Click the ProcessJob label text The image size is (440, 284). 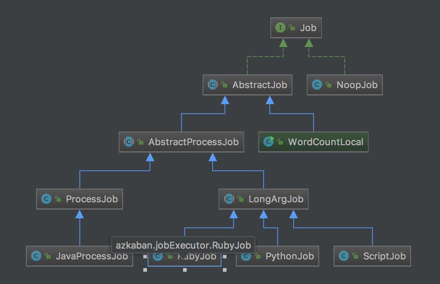[92, 199]
